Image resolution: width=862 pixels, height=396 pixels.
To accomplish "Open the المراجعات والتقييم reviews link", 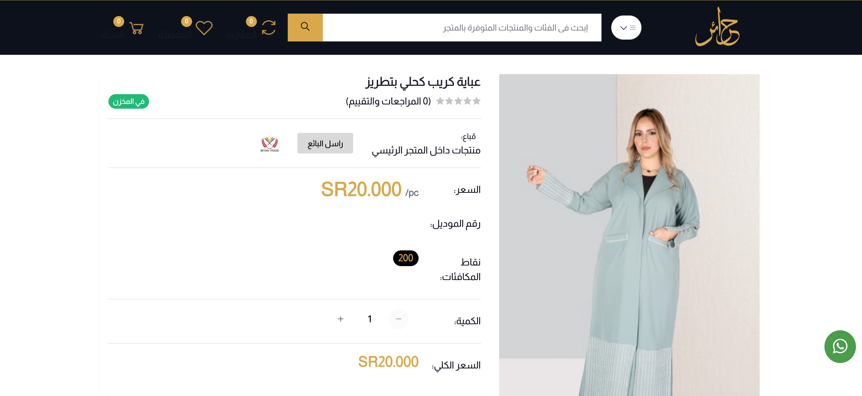I will [388, 101].
